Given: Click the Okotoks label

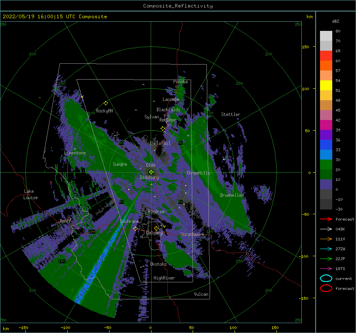Looking at the screenshot, I should point(158,264).
